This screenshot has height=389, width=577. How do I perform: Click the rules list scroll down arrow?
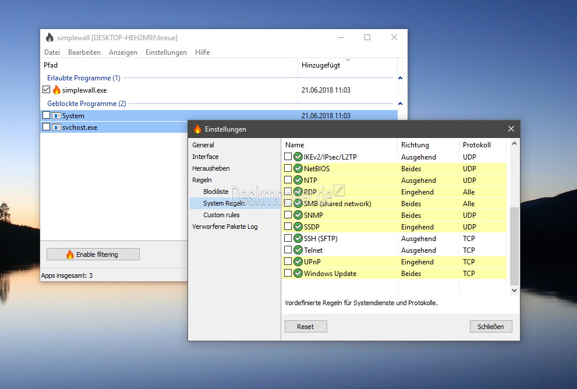[515, 291]
